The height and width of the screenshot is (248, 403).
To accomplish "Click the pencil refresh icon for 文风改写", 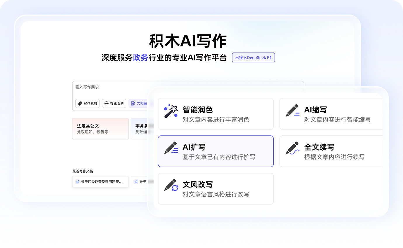I will tap(171, 186).
